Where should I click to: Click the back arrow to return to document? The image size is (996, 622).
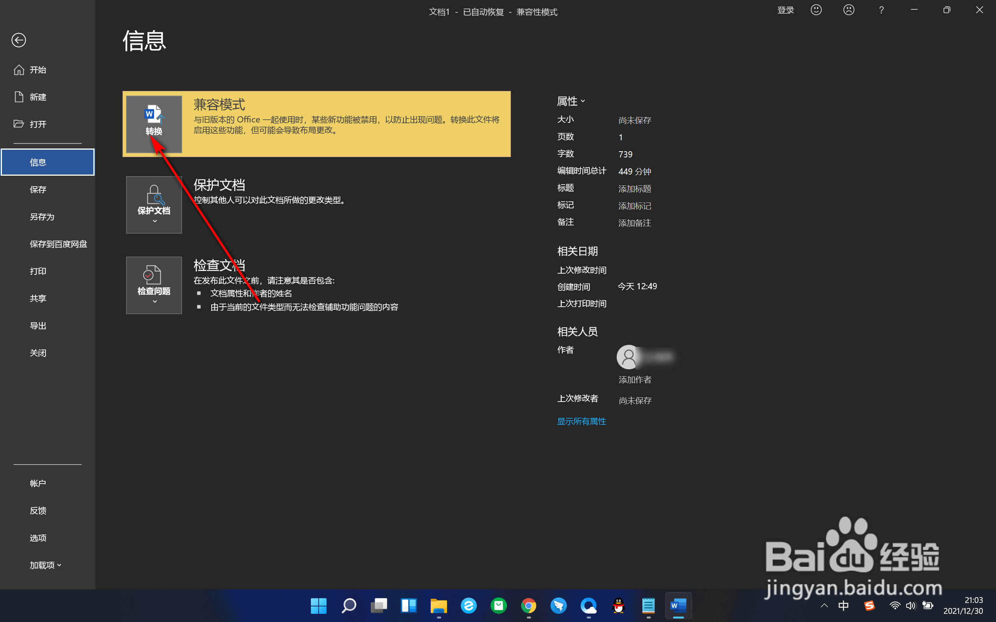19,40
